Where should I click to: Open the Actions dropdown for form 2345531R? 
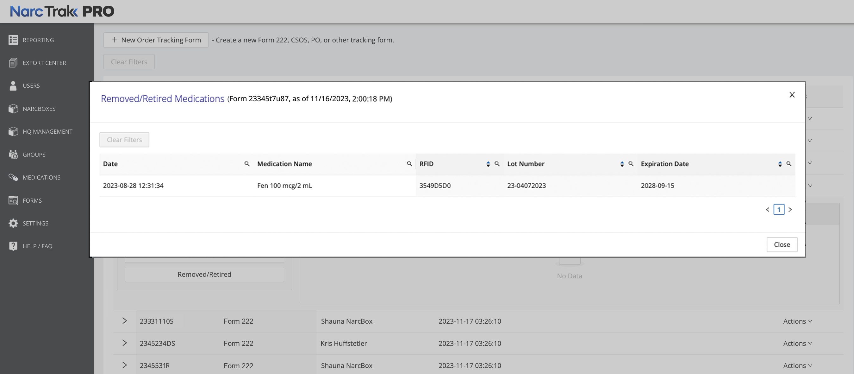tap(797, 365)
